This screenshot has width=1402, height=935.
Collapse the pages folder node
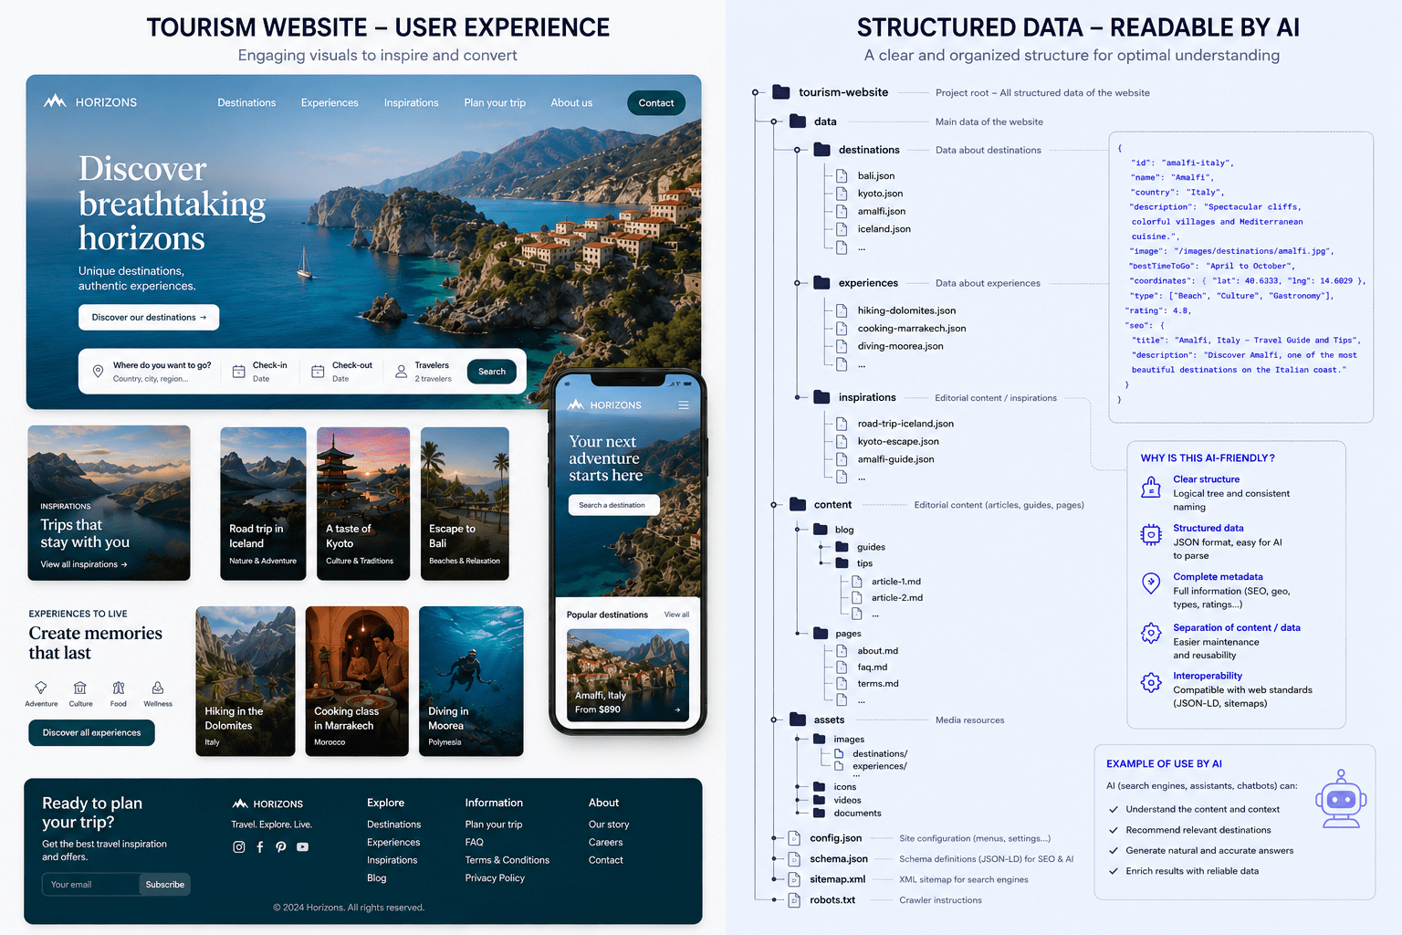tap(797, 633)
